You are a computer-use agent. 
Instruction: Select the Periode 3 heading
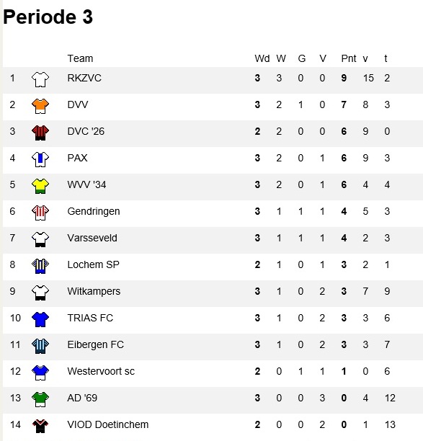coord(48,17)
